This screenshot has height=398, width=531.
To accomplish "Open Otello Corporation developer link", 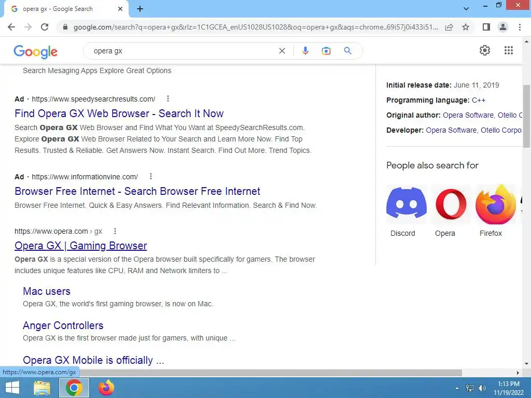I will pyautogui.click(x=501, y=130).
